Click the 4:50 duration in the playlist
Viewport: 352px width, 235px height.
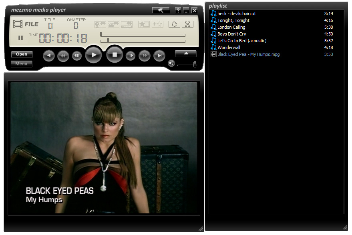click(329, 34)
